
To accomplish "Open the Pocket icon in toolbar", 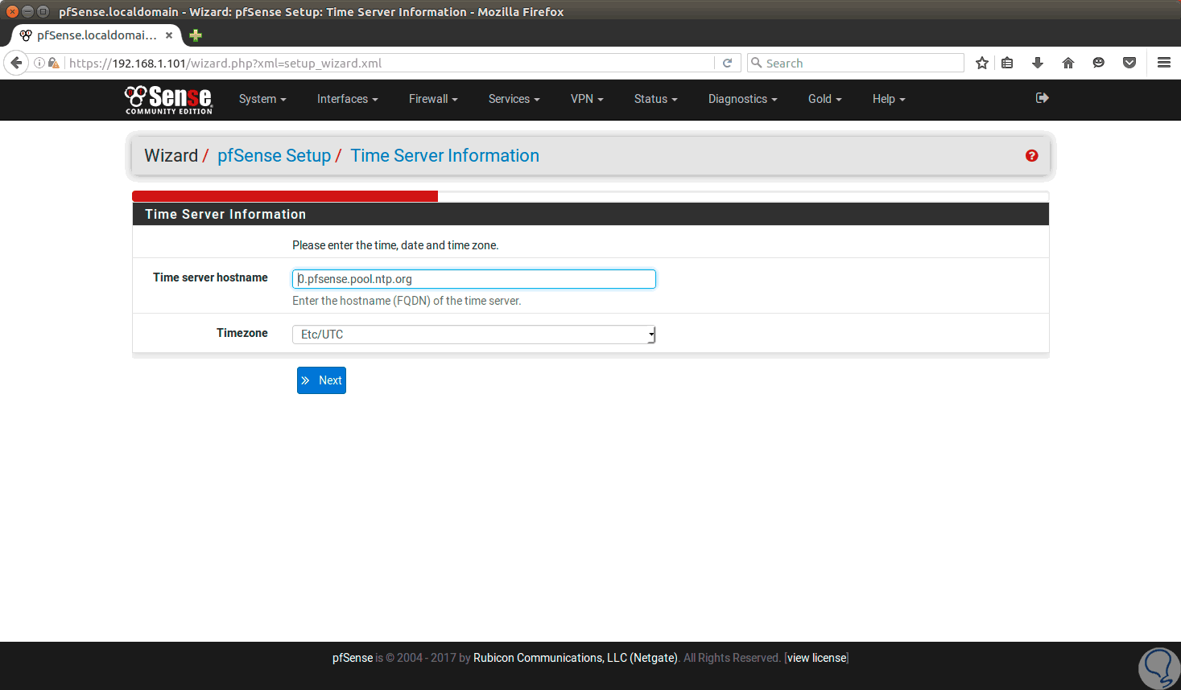I will tap(1129, 63).
